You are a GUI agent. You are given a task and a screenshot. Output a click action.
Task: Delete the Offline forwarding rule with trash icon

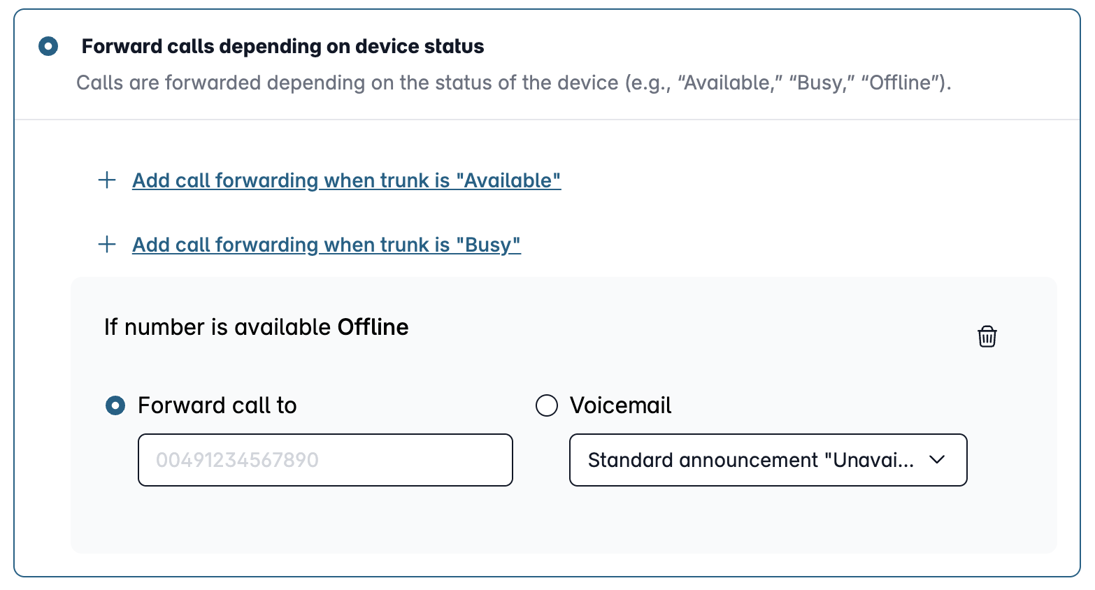(987, 336)
